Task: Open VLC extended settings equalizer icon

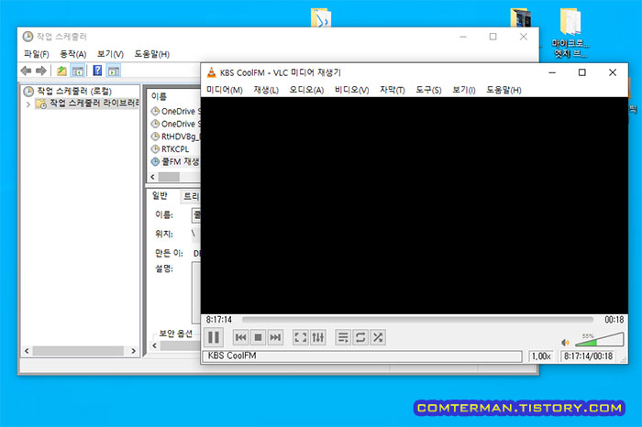Action: tap(318, 337)
